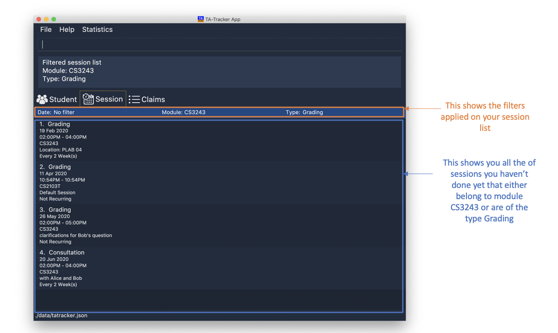Open the Statistics menu
The image size is (558, 333).
(x=97, y=30)
